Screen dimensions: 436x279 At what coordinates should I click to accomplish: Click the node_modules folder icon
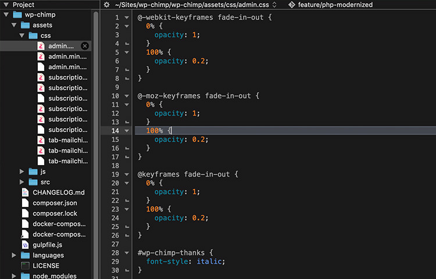coord(25,276)
